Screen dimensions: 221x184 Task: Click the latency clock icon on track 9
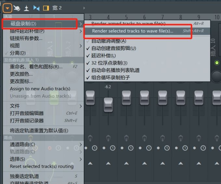click(203, 148)
